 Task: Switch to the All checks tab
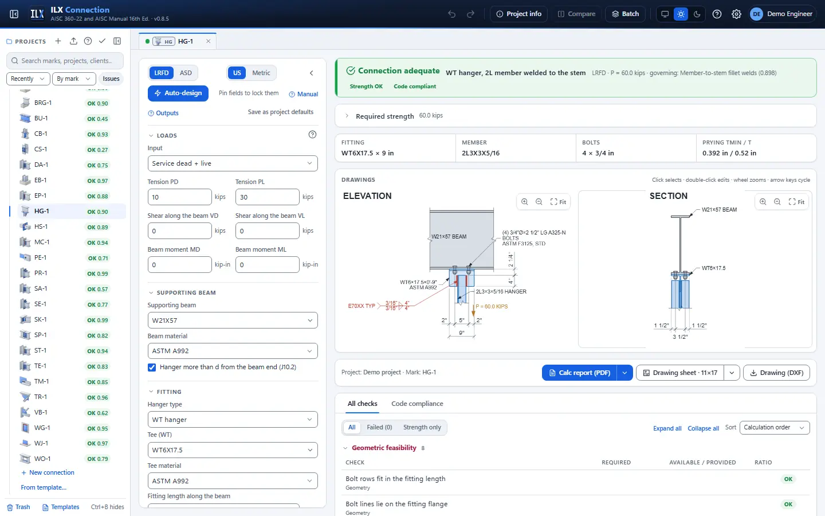click(362, 404)
